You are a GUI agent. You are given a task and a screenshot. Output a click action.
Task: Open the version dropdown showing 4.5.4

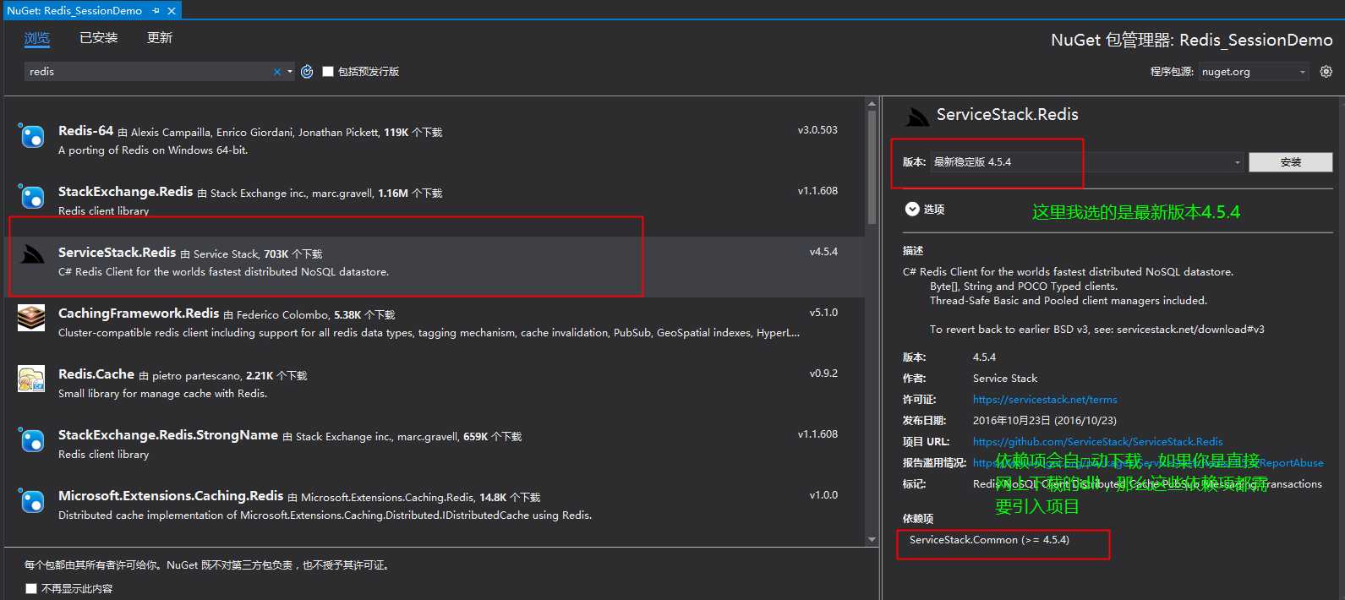point(1086,162)
